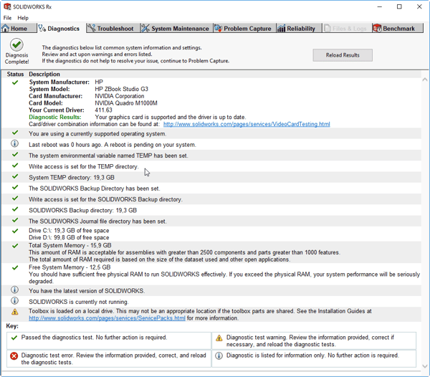Screen dimensions: 430x377
Task: Click the 'Total System Memory - 15,9 GB' line
Action: click(70, 245)
